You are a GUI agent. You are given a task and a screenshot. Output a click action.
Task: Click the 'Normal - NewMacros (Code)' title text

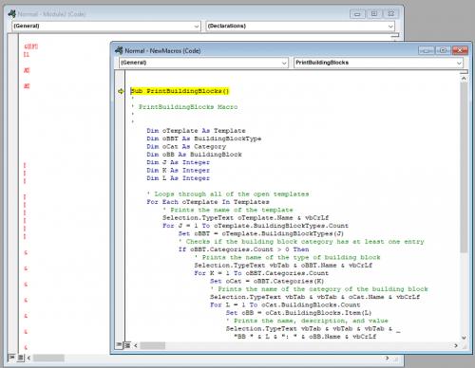[x=162, y=50]
